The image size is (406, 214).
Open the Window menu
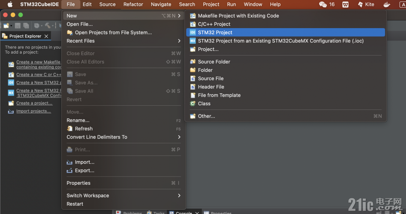click(253, 4)
